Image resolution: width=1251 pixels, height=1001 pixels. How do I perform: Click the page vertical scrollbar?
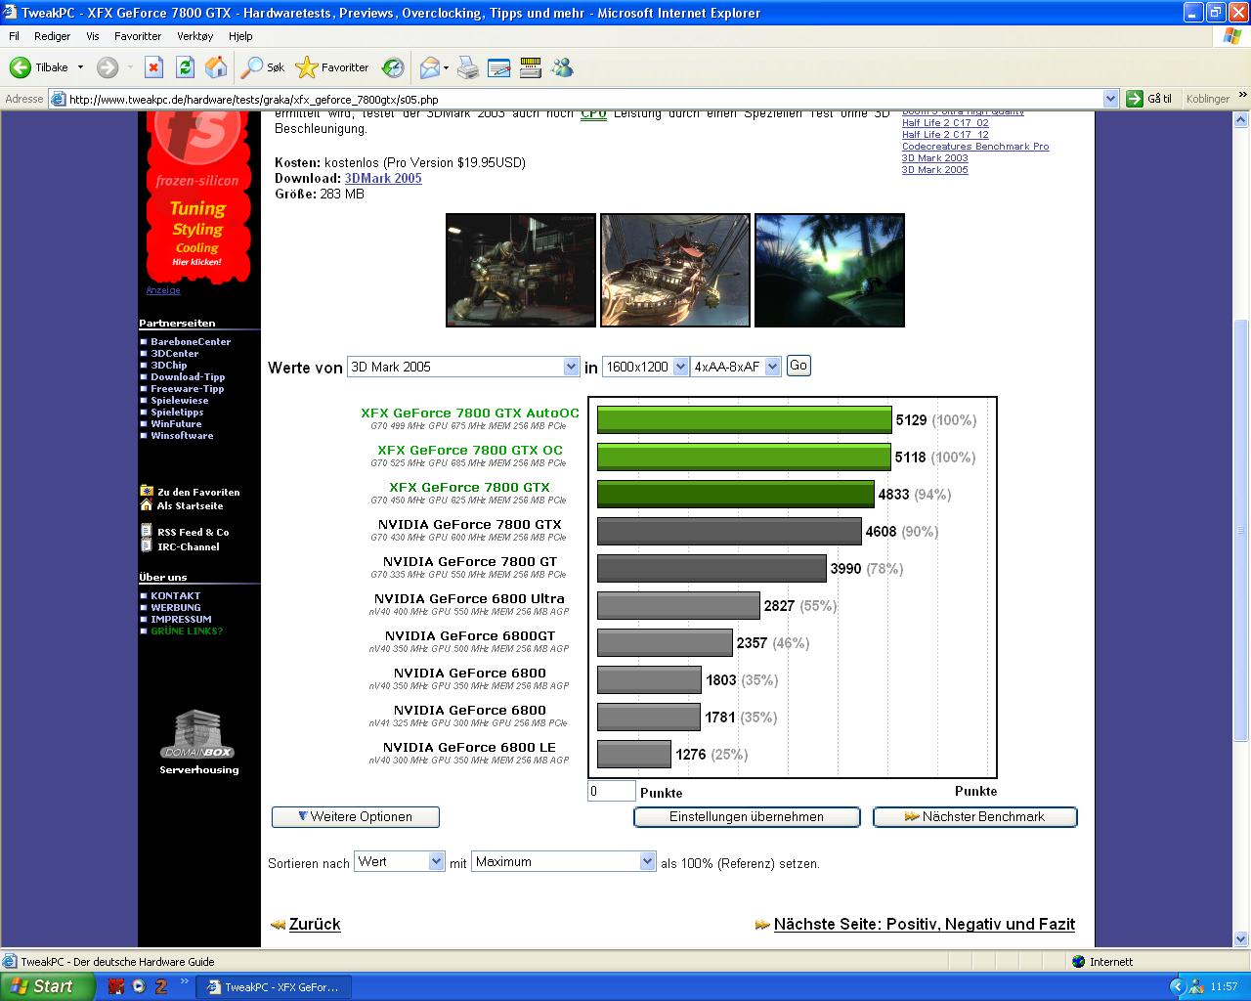[x=1241, y=529]
